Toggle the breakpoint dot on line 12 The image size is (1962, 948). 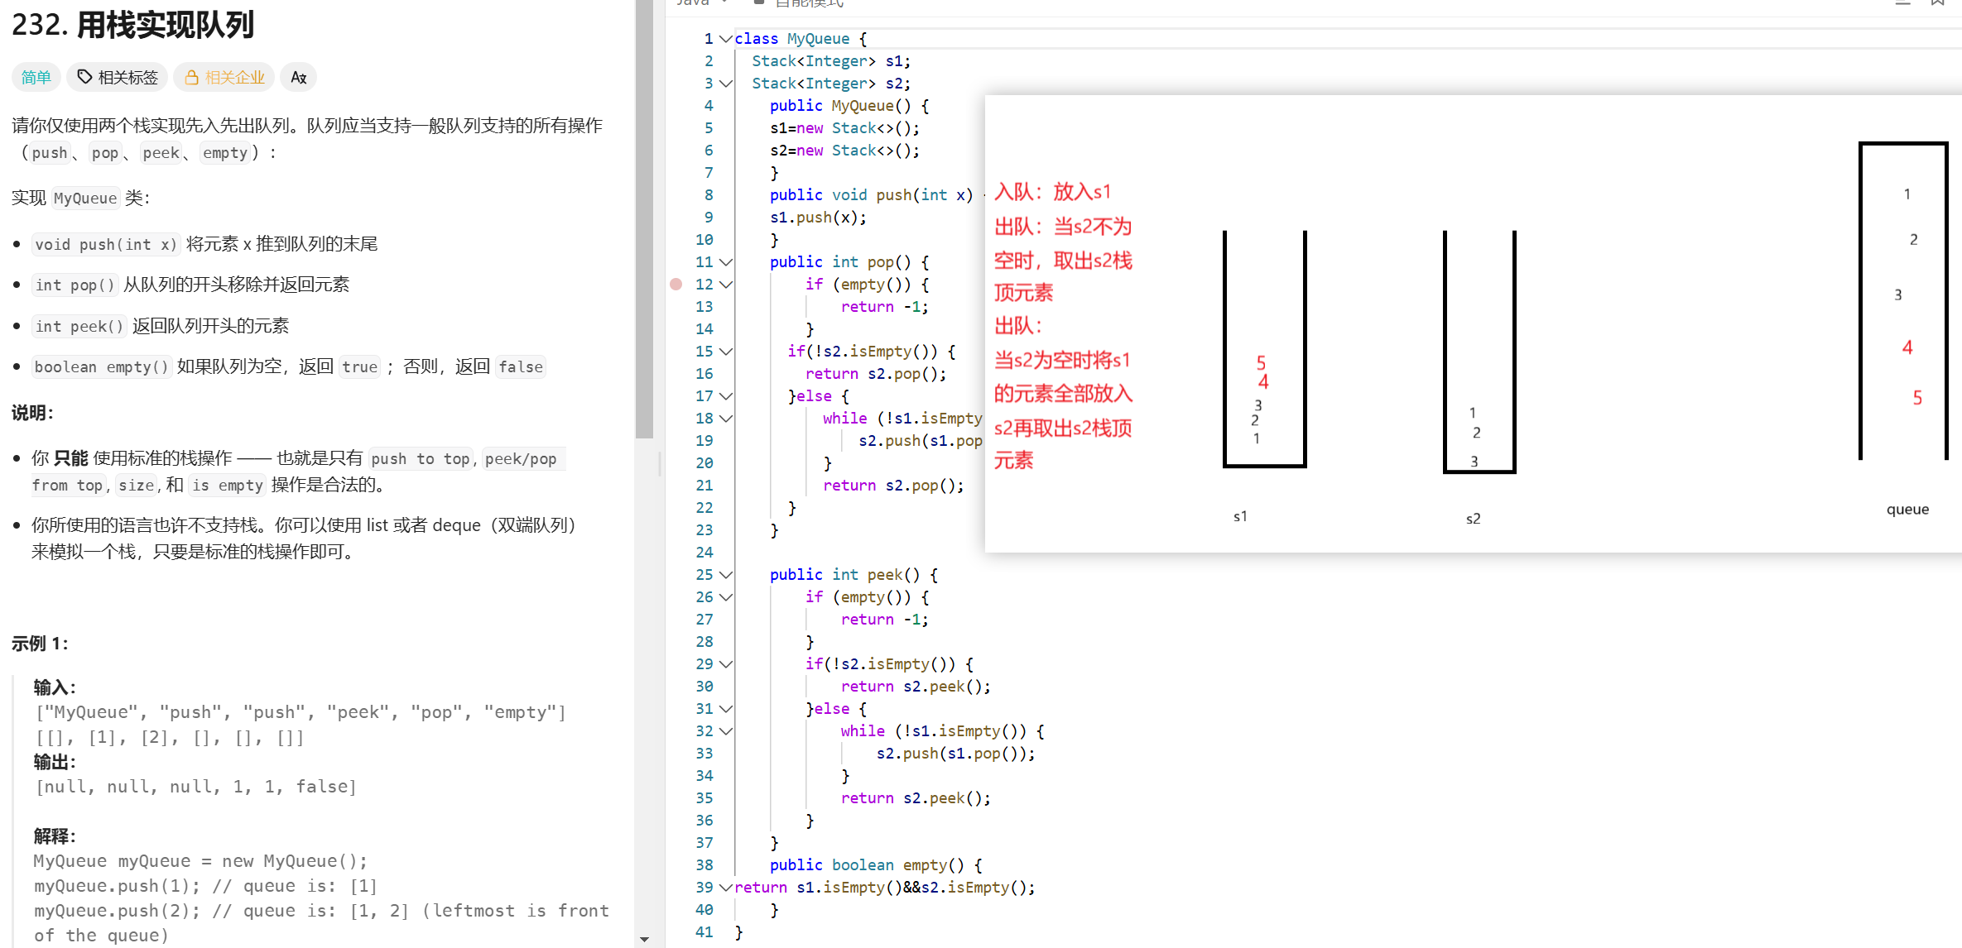click(x=676, y=285)
